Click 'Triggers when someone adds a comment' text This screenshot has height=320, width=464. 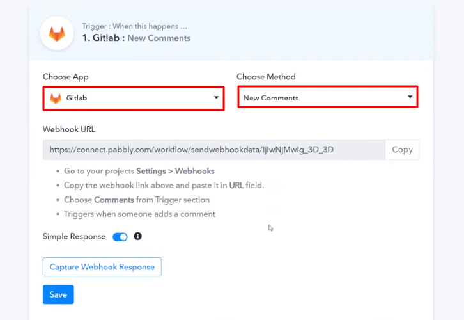point(140,214)
